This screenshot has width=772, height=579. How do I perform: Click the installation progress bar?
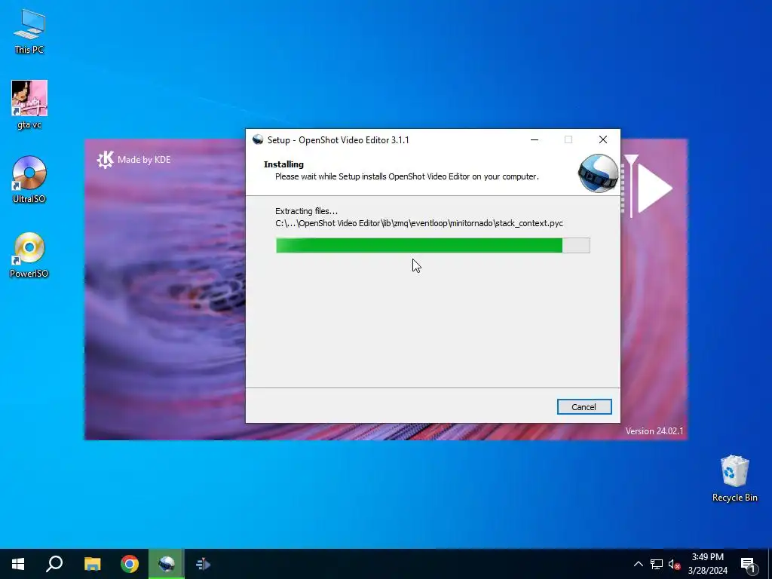433,245
